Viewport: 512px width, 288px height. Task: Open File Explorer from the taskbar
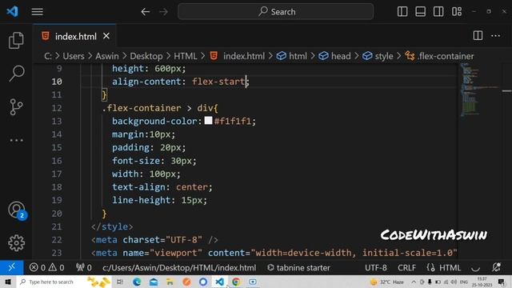pyautogui.click(x=170, y=282)
